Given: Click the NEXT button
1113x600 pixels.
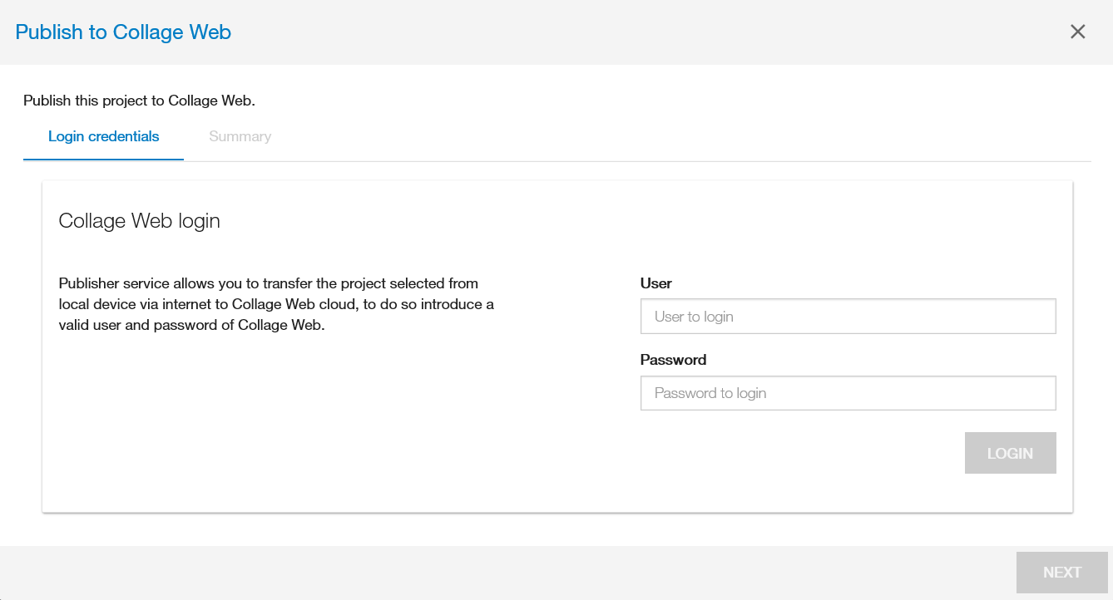Looking at the screenshot, I should pyautogui.click(x=1061, y=573).
